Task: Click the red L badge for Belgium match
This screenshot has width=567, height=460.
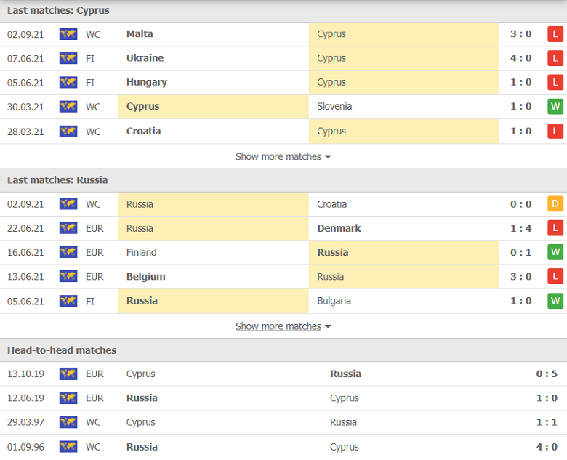Action: 555,277
